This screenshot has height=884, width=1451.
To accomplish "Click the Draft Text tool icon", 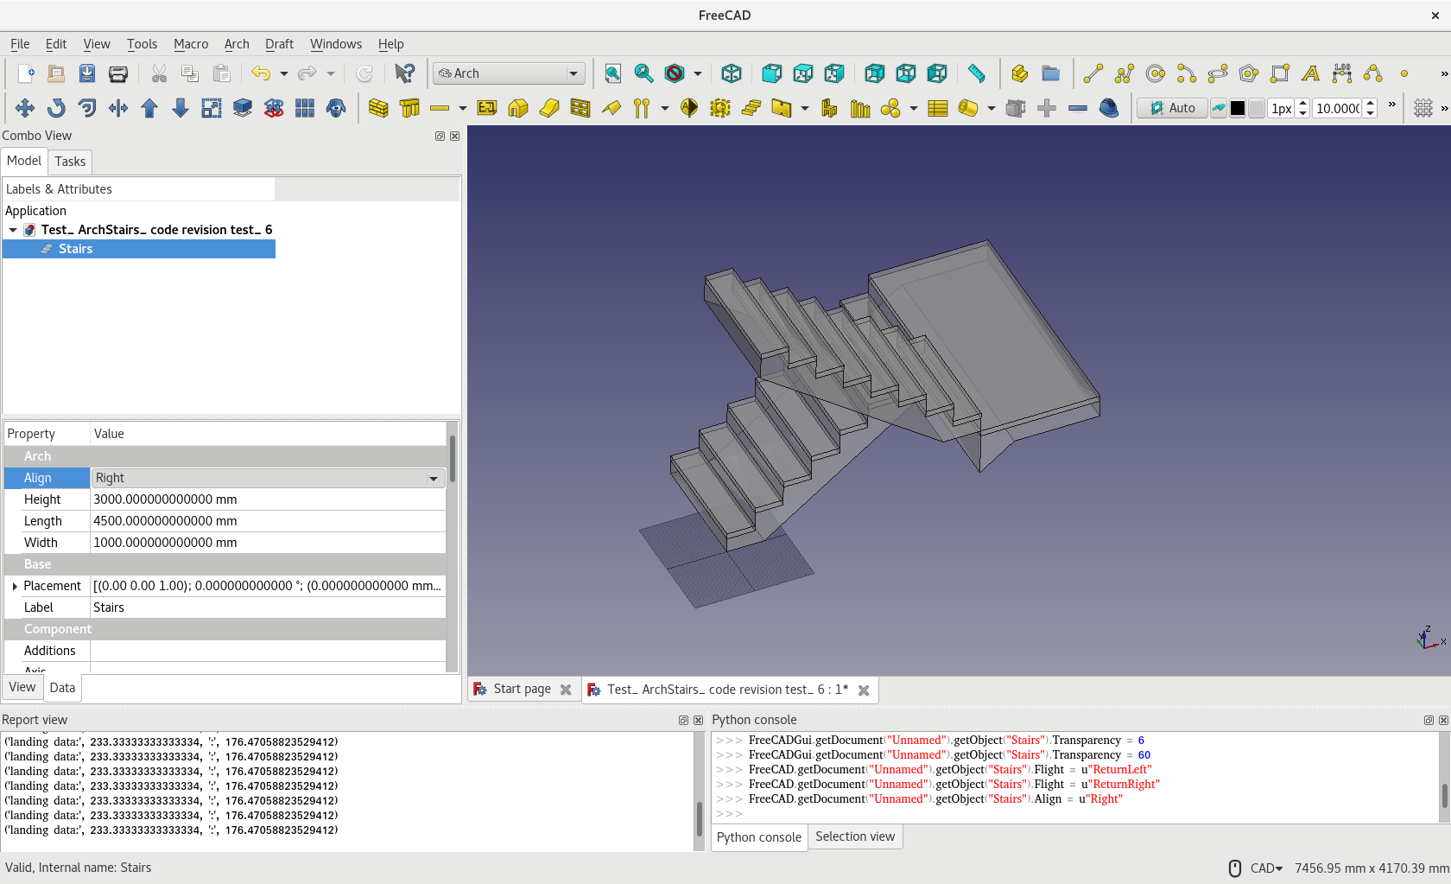I will point(1310,73).
